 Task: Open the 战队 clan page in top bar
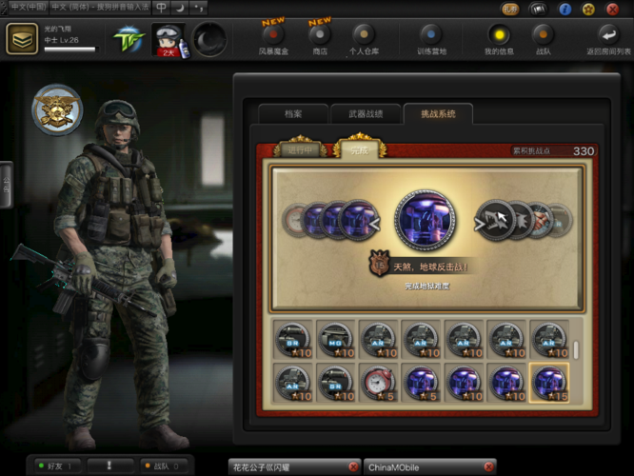coord(543,40)
